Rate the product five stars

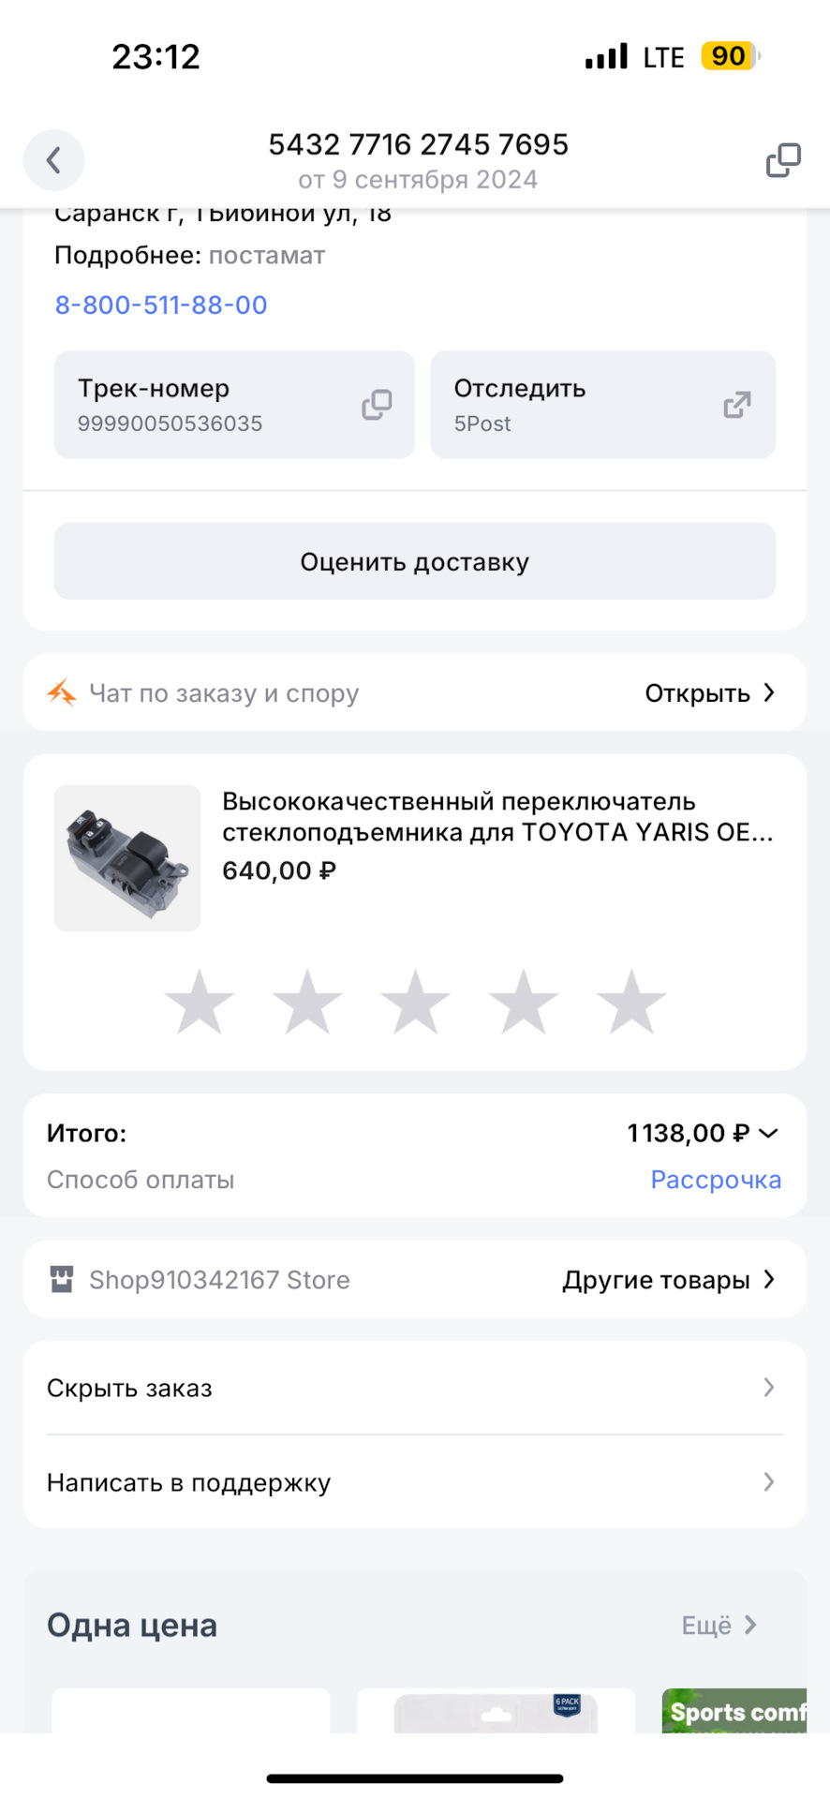click(631, 1003)
